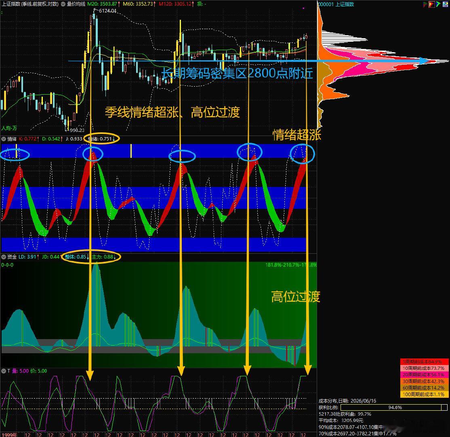Click the horizontal bars chip distribution icon
The image size is (450, 437).
coord(425,4)
